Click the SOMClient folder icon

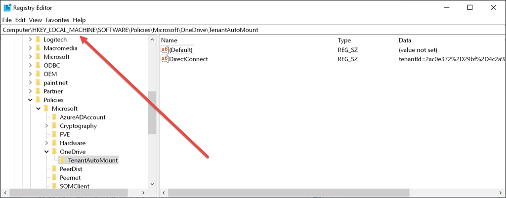point(55,186)
